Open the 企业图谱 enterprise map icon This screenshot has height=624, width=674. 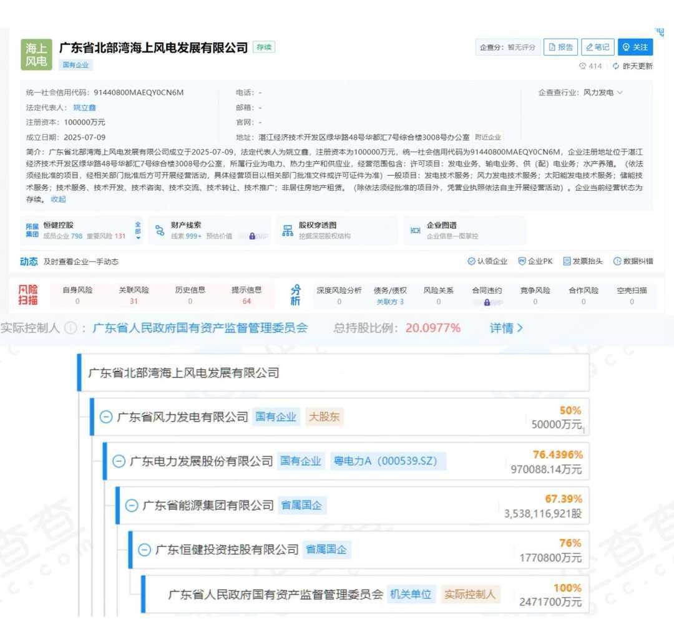tap(416, 230)
